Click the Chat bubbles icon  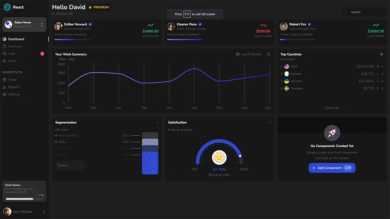point(4,54)
